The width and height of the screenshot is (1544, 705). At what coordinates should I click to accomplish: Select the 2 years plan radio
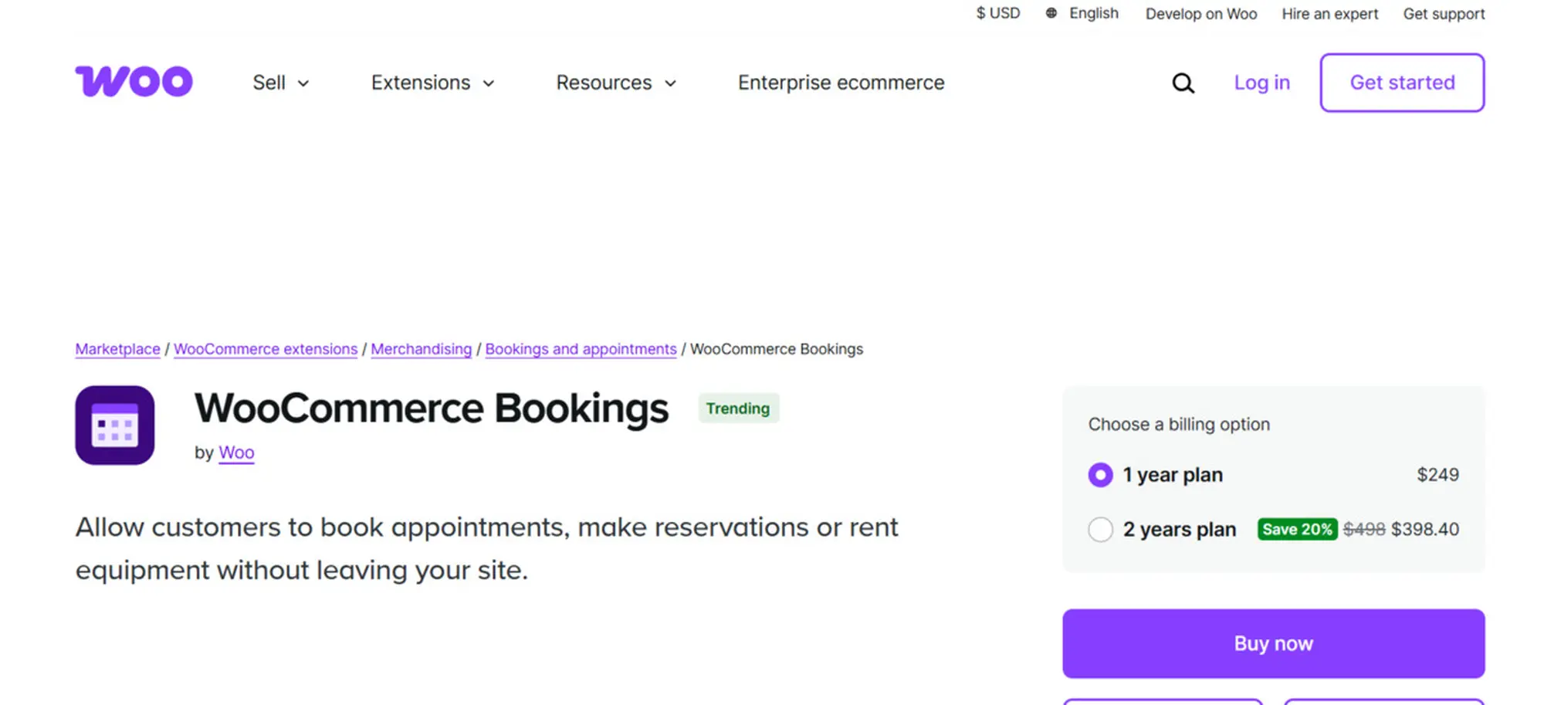pos(1100,530)
